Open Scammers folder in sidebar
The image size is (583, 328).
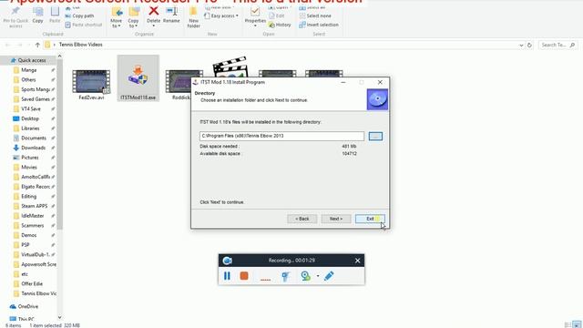[33, 226]
